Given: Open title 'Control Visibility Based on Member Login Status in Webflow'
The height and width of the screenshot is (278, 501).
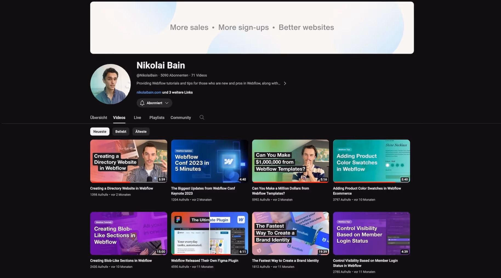Looking at the screenshot, I should point(365,263).
